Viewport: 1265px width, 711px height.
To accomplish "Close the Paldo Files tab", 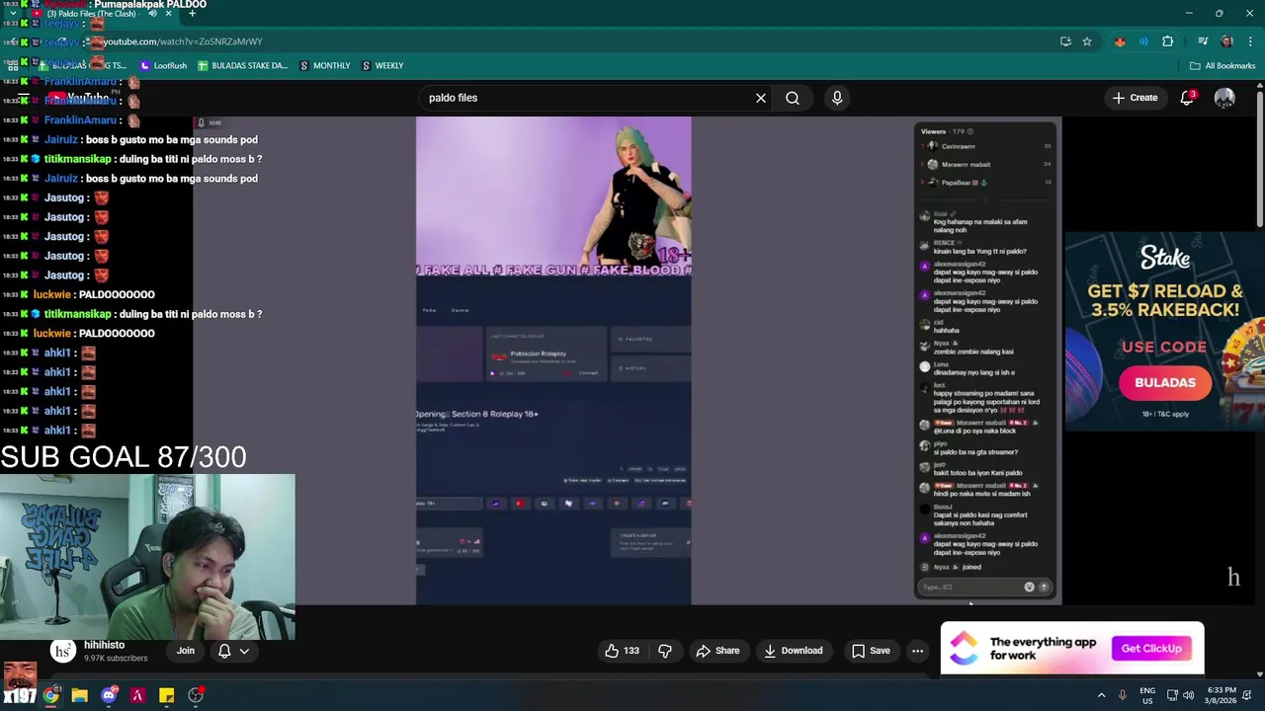I will coord(169,14).
